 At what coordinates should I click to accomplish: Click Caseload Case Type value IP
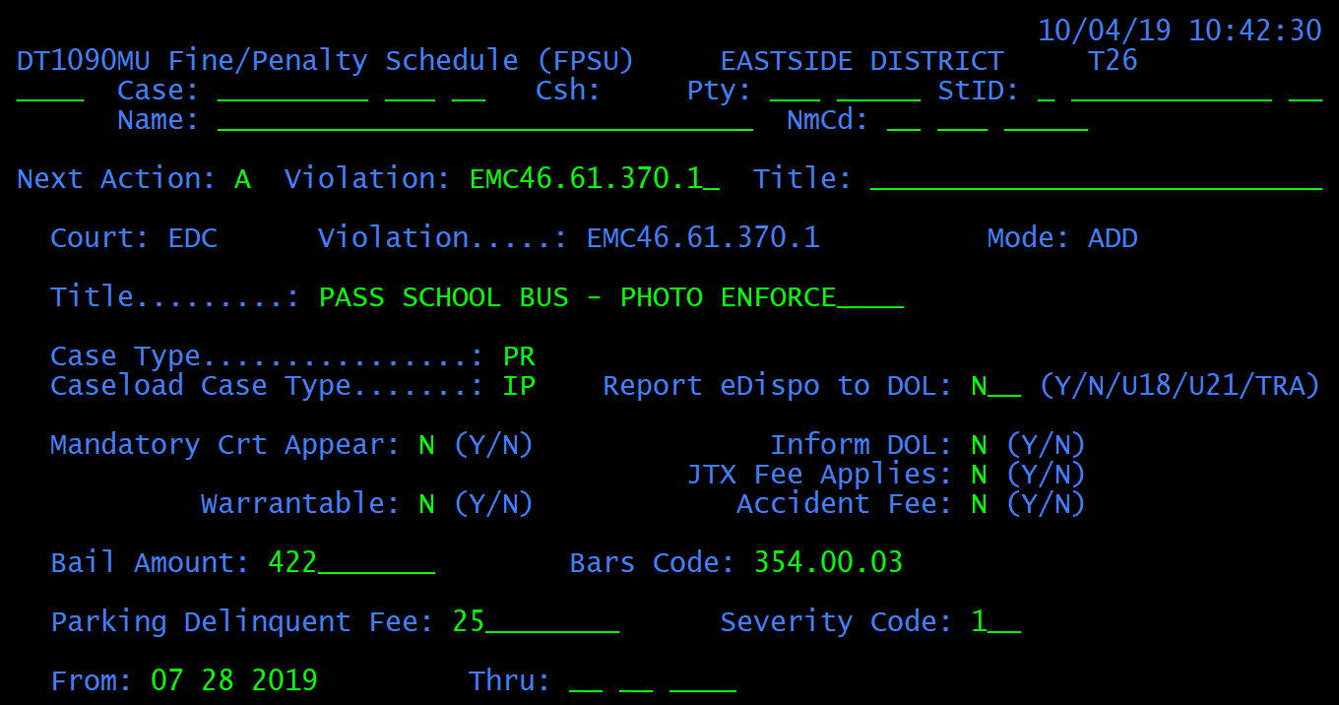click(519, 386)
